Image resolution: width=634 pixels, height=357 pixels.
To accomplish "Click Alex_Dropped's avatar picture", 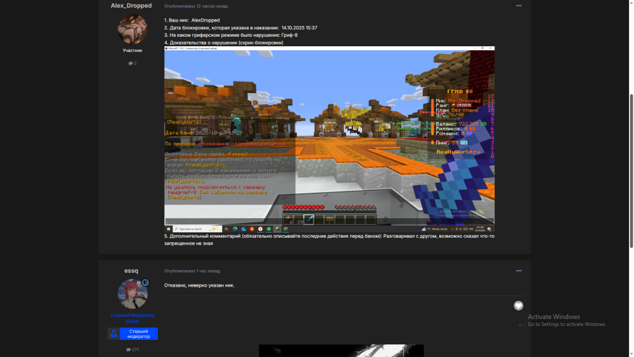I will [x=133, y=29].
